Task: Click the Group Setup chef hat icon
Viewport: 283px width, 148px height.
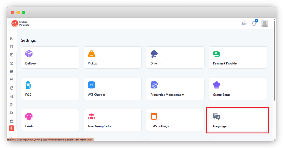Action: (x=217, y=85)
